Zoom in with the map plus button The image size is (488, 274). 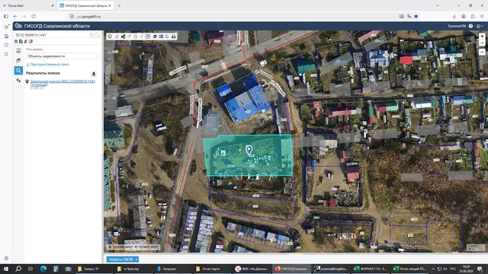pos(482,37)
